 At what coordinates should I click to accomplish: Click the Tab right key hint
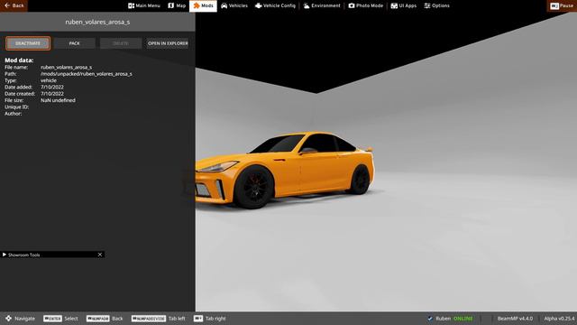pyautogui.click(x=210, y=319)
